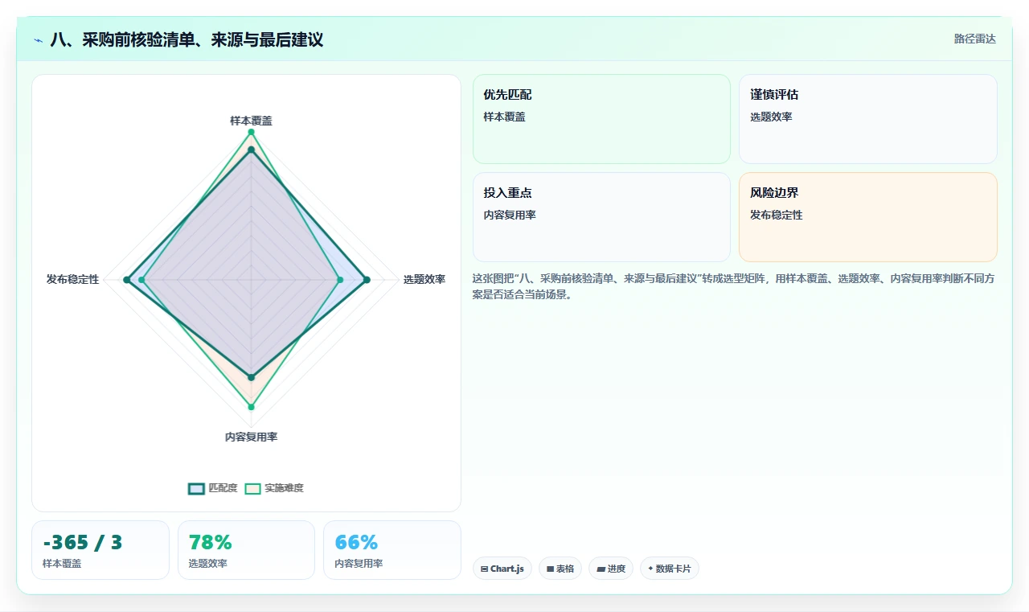Select the Chart.js tag chip
The width and height of the screenshot is (1029, 612).
click(x=502, y=569)
